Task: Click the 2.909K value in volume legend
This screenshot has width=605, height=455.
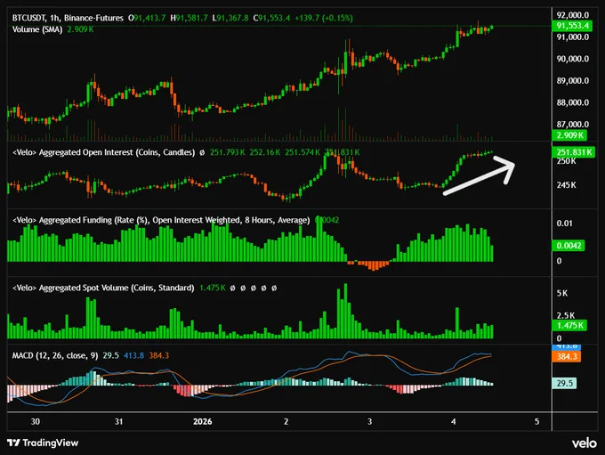Action: click(80, 29)
